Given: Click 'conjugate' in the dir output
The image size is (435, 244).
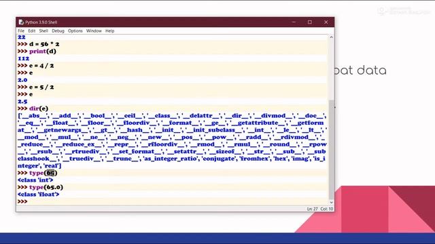Looking at the screenshot, I should click(x=219, y=159).
